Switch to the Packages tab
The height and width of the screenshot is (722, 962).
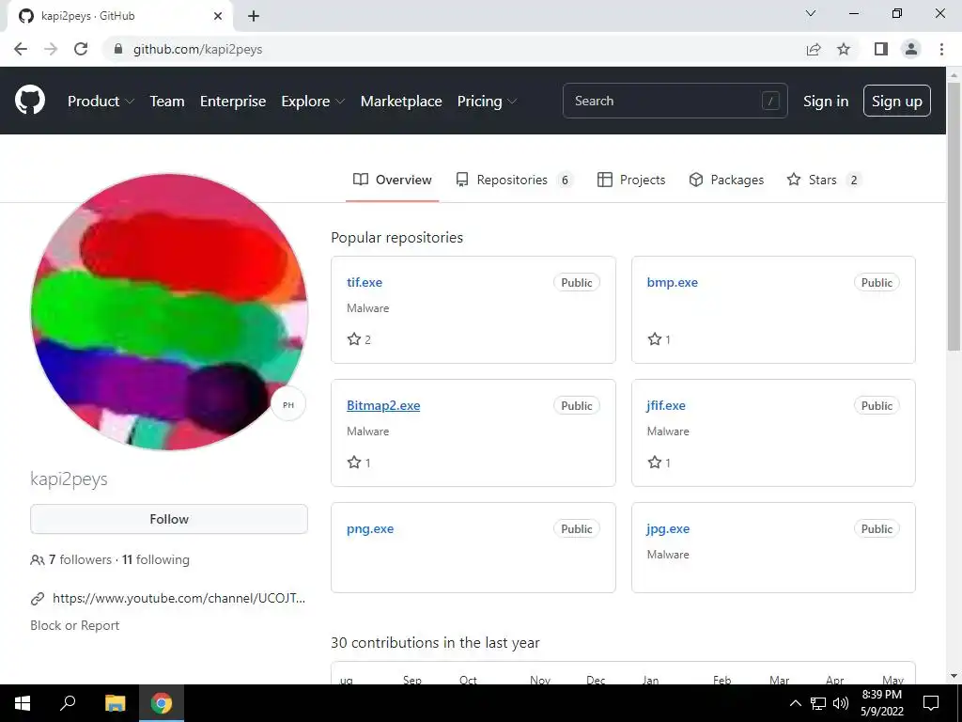pos(726,180)
